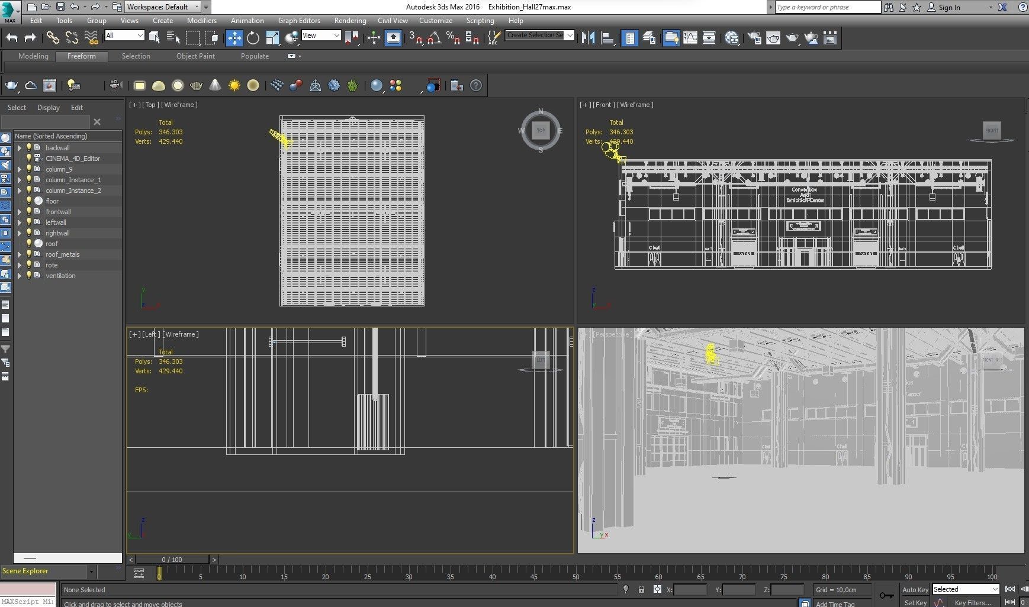Click the keyword search input field
This screenshot has height=607, width=1029.
[x=827, y=7]
